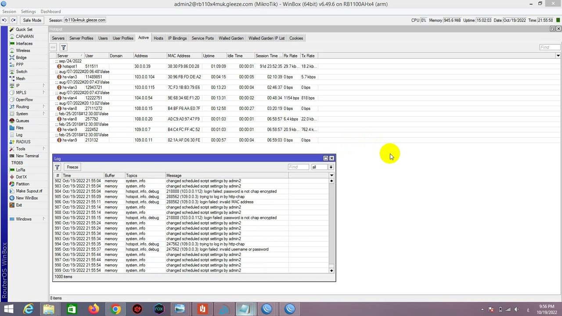
Task: Open New Terminal in sidebar
Action: 27,156
